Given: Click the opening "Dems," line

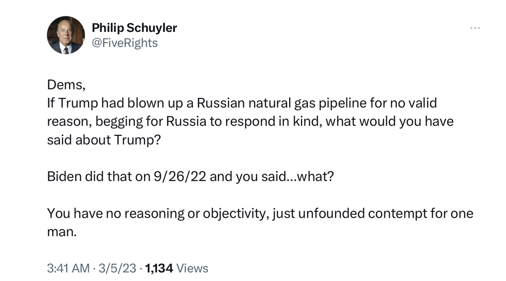Looking at the screenshot, I should tap(66, 85).
